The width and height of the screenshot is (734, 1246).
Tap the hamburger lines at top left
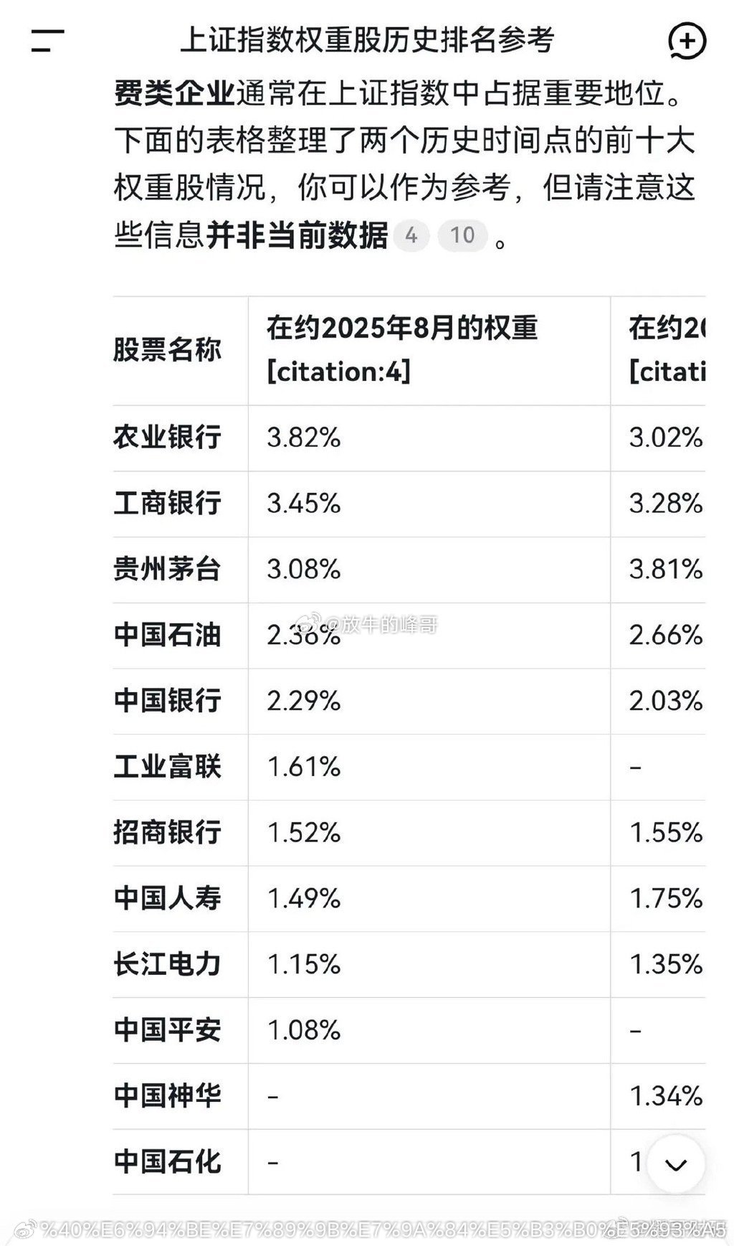pyautogui.click(x=46, y=41)
